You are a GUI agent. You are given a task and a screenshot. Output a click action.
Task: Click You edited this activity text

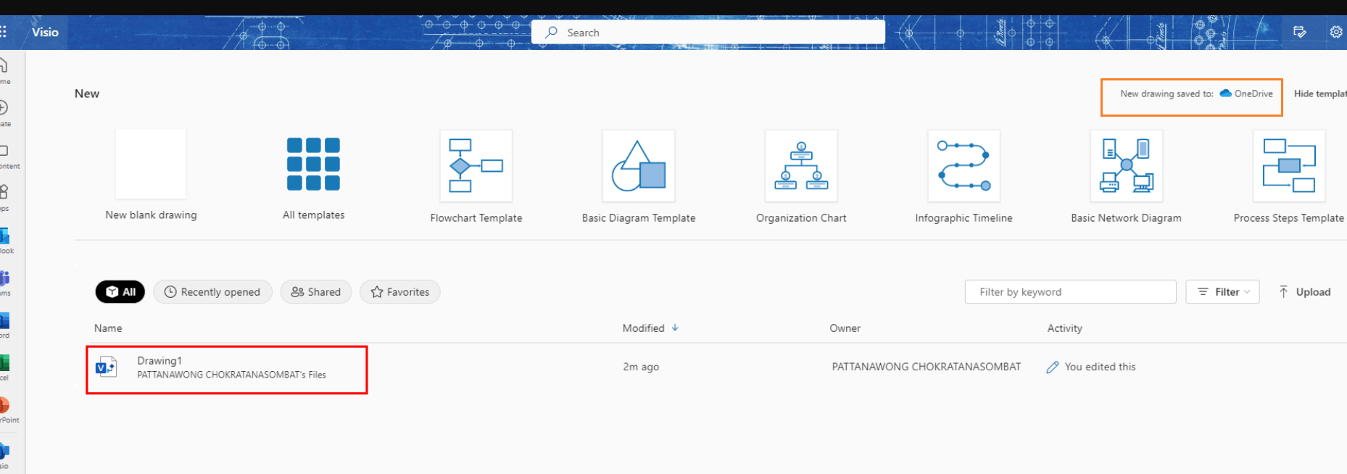pyautogui.click(x=1100, y=367)
